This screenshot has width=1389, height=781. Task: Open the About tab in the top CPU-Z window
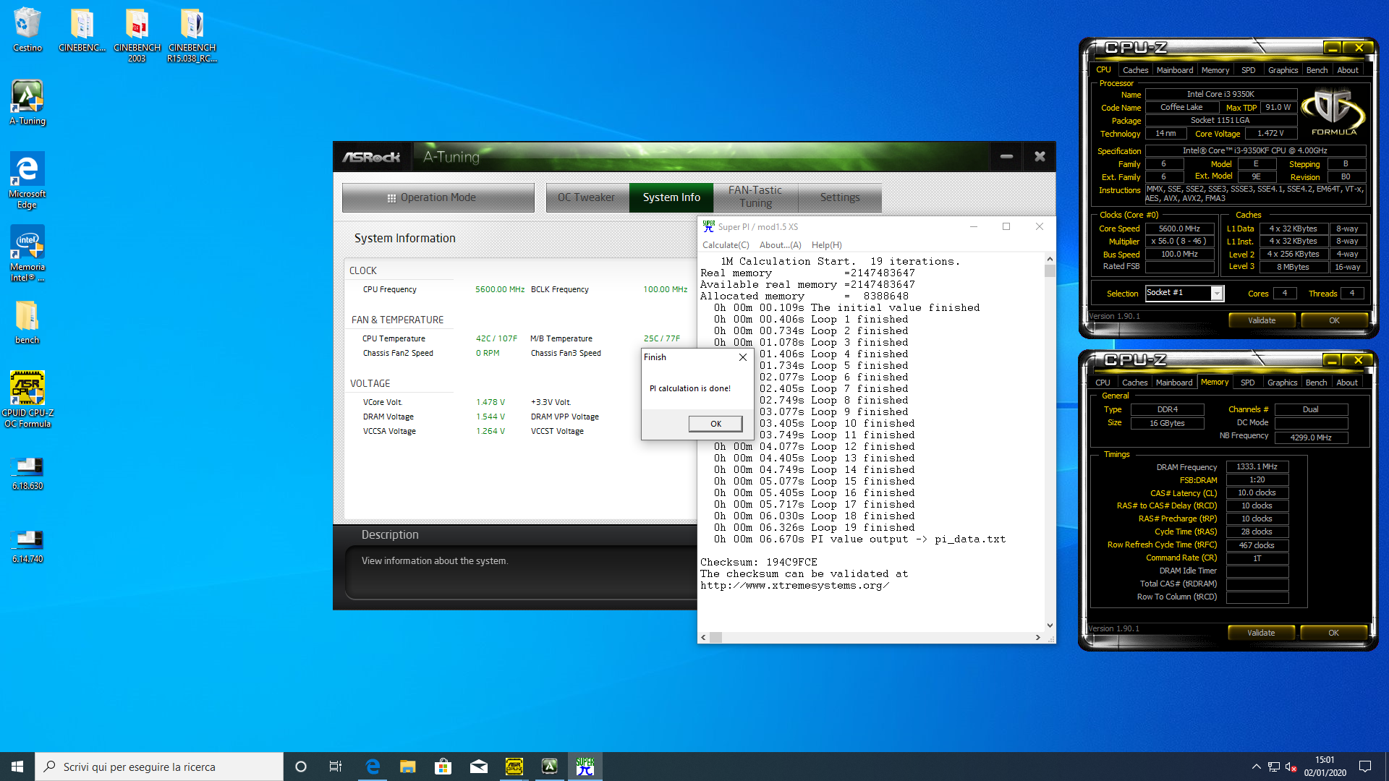1348,70
